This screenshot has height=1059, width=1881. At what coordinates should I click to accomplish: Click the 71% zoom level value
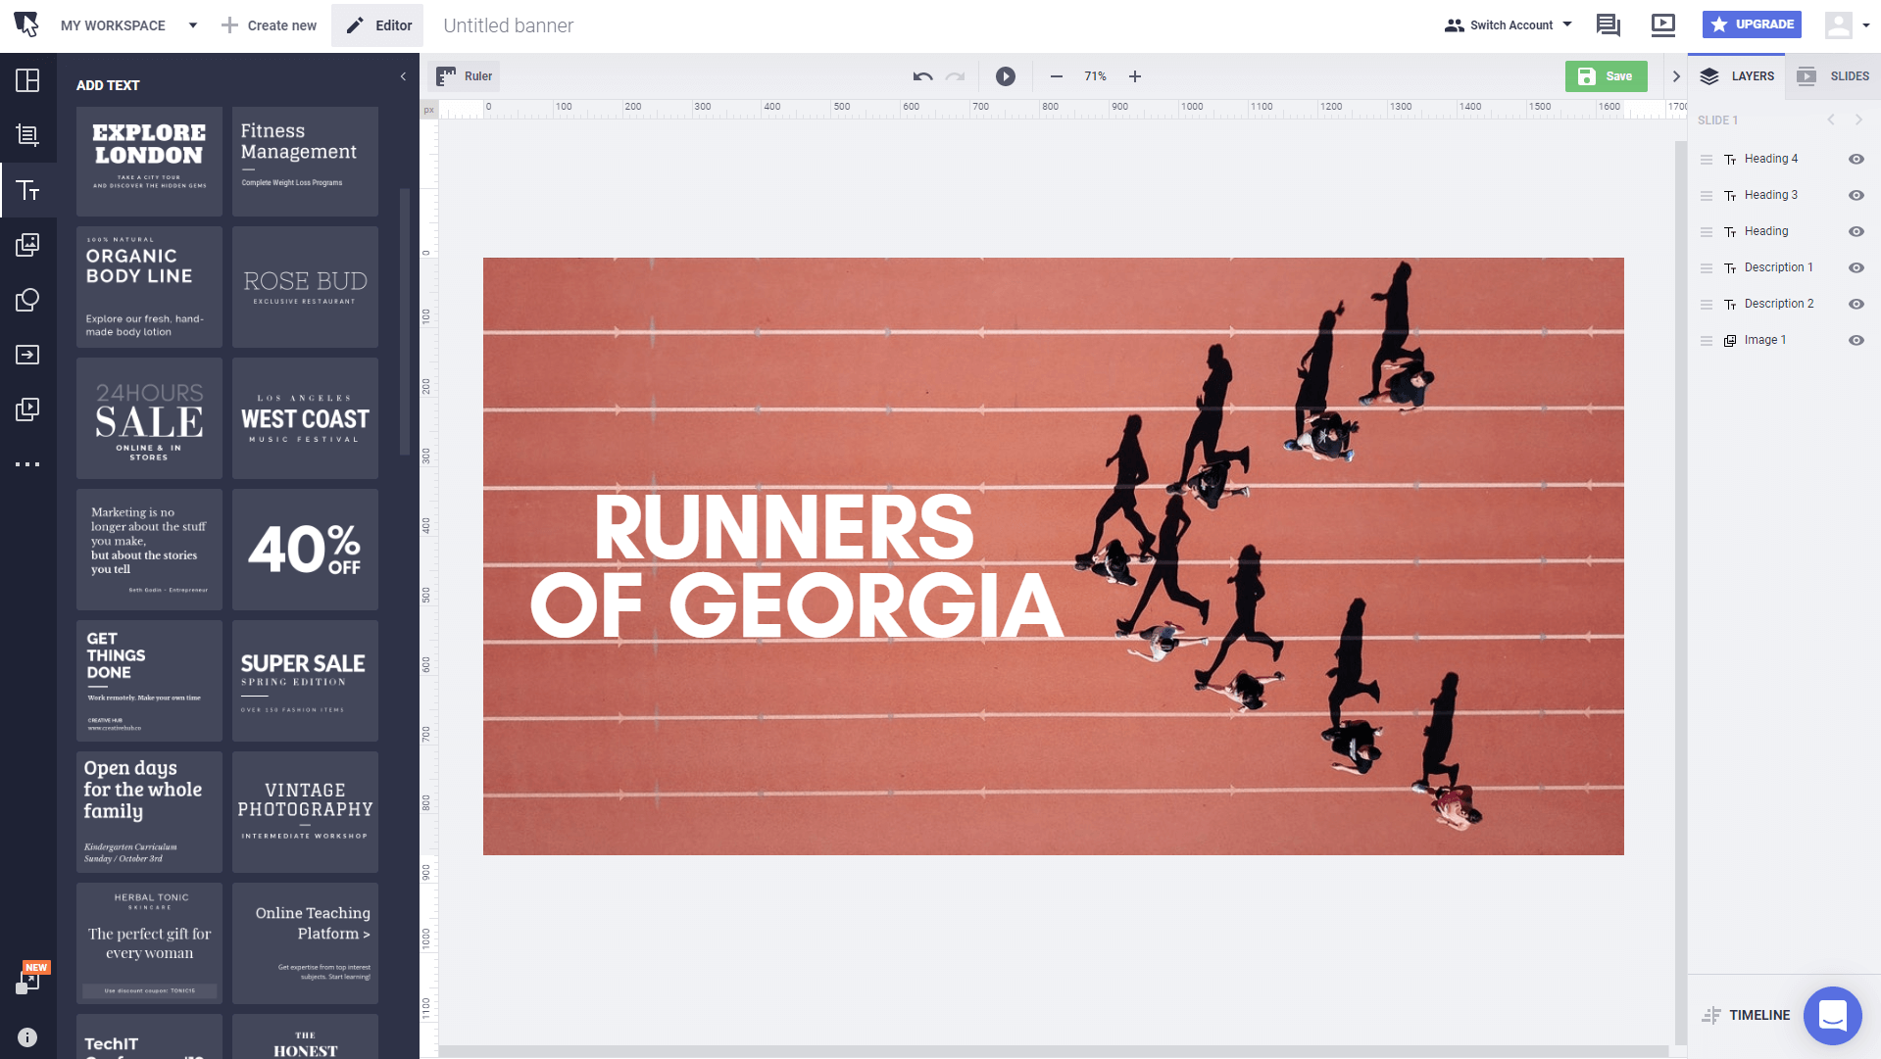pos(1095,76)
